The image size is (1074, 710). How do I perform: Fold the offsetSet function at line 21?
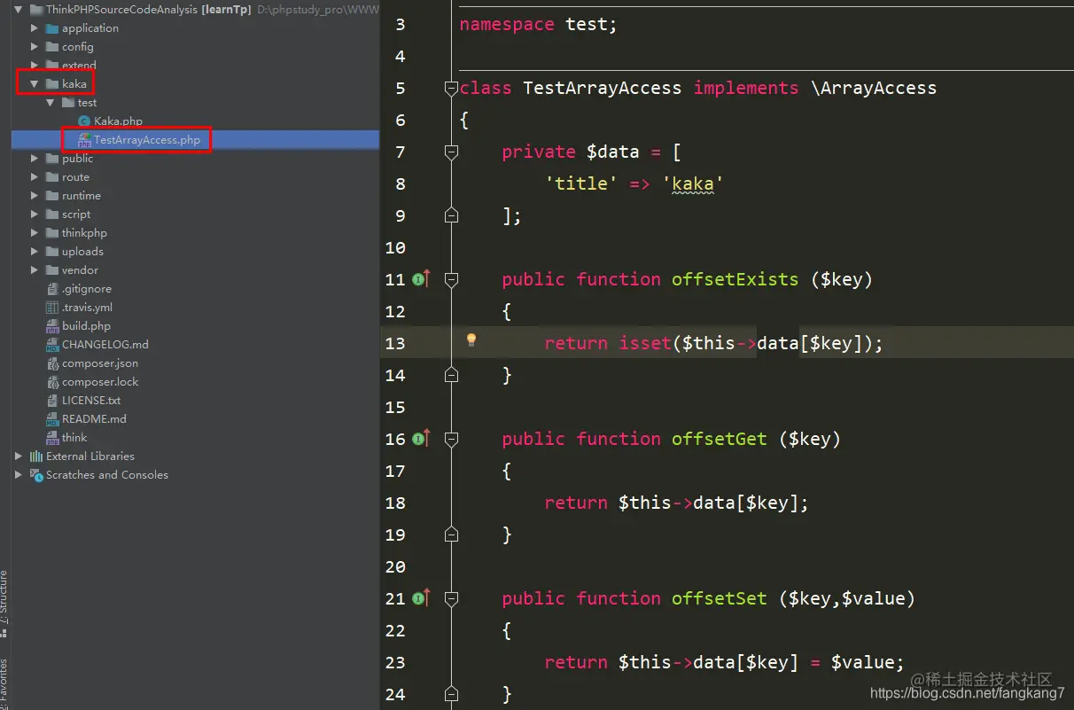(x=451, y=598)
